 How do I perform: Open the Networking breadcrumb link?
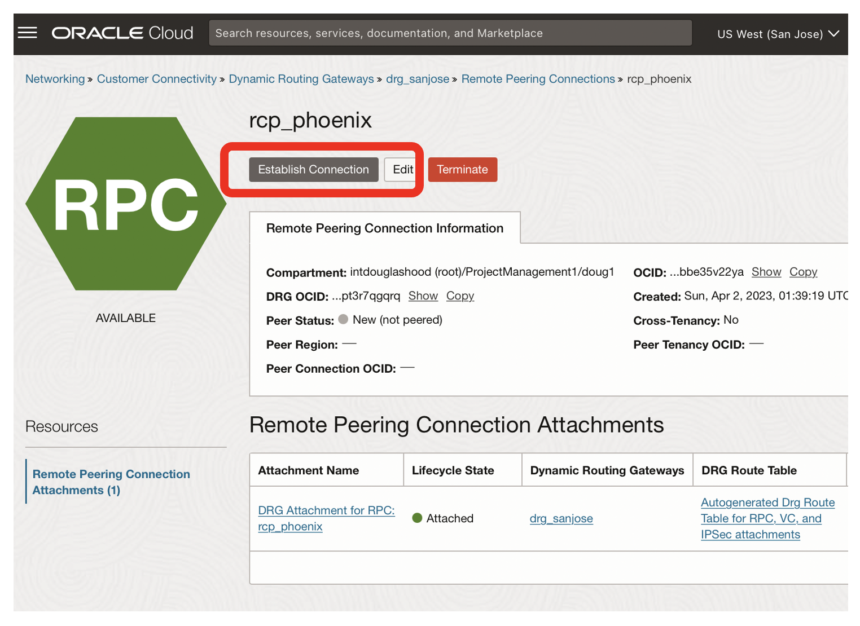pos(55,79)
